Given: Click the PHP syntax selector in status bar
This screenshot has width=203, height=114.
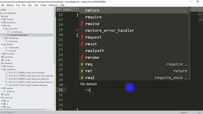Looking at the screenshot, I should pyautogui.click(x=200, y=112).
